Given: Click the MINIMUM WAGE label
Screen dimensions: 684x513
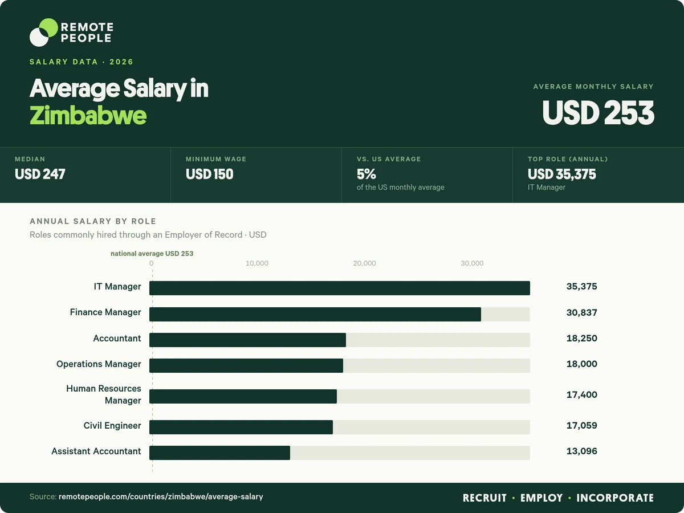Looking at the screenshot, I should [x=216, y=159].
